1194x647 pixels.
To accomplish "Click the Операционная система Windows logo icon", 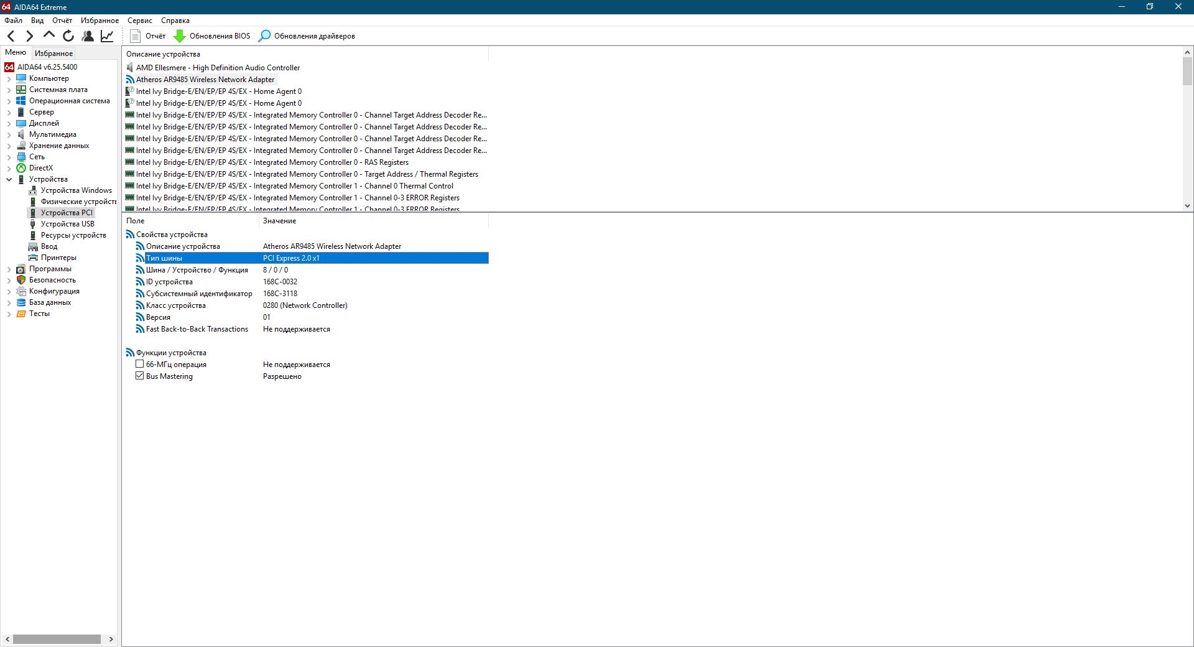I will (x=21, y=101).
